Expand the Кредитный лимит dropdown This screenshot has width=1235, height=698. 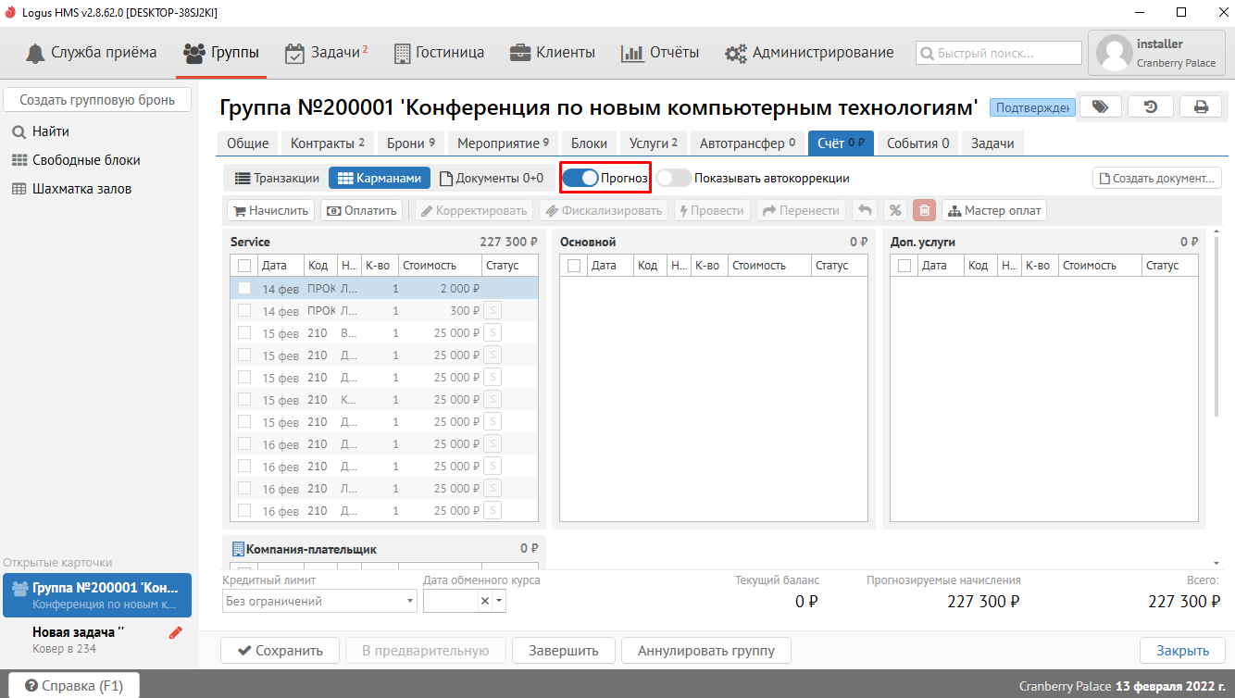coord(410,601)
